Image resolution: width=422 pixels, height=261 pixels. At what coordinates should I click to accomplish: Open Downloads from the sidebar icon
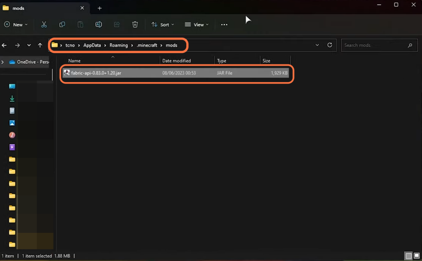pyautogui.click(x=12, y=98)
